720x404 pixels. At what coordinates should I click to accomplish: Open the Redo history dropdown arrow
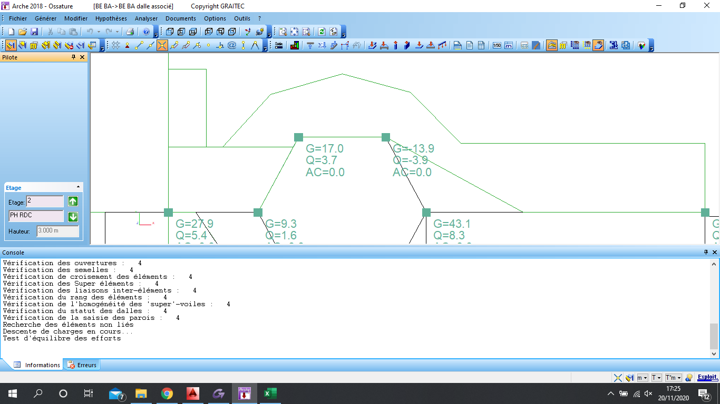click(117, 32)
